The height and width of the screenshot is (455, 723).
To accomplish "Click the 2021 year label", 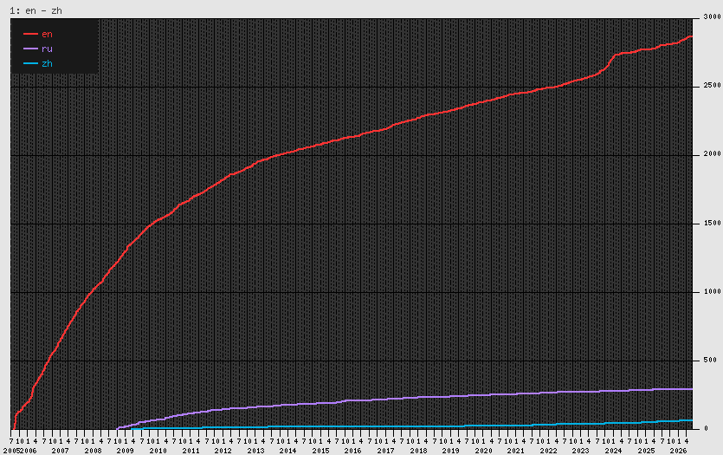I will [515, 451].
